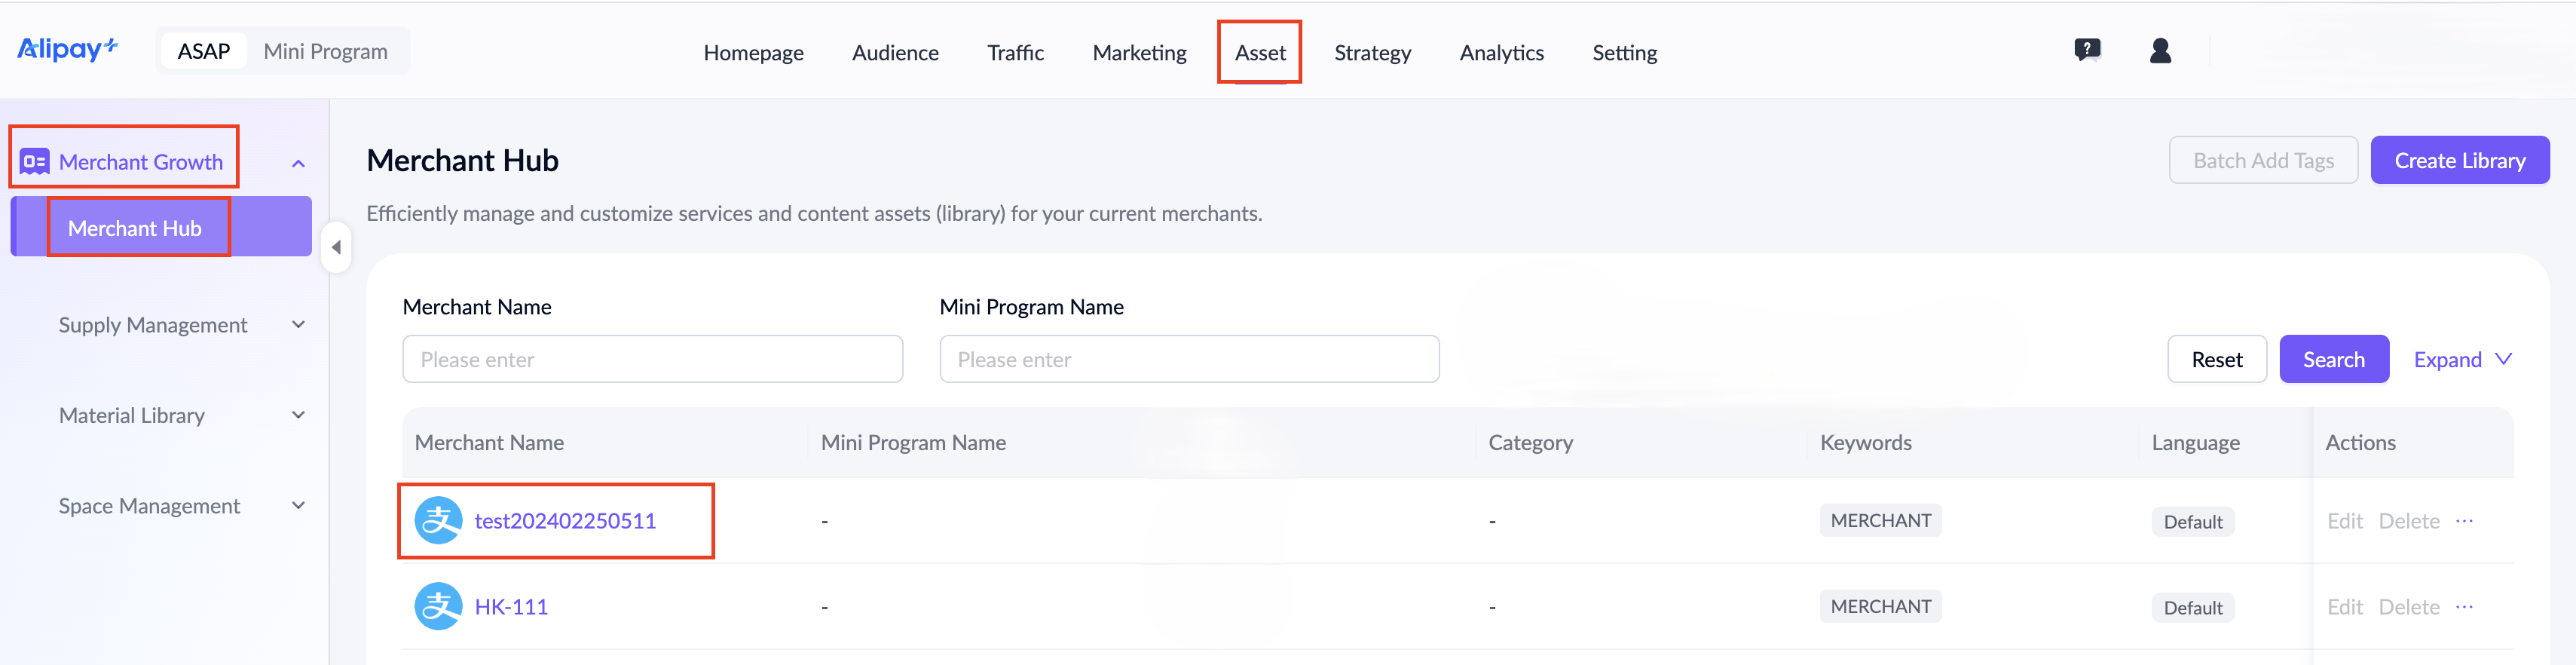Click the Create Library button
Viewport: 2576px width, 665px height.
[x=2459, y=161]
